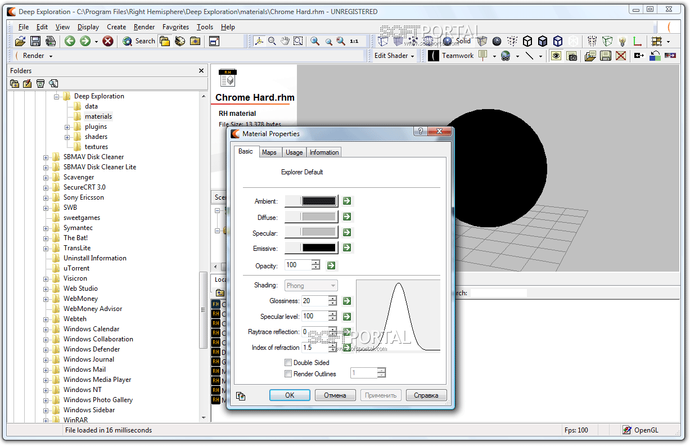
Task: Open the Favorites menu
Action: click(175, 26)
